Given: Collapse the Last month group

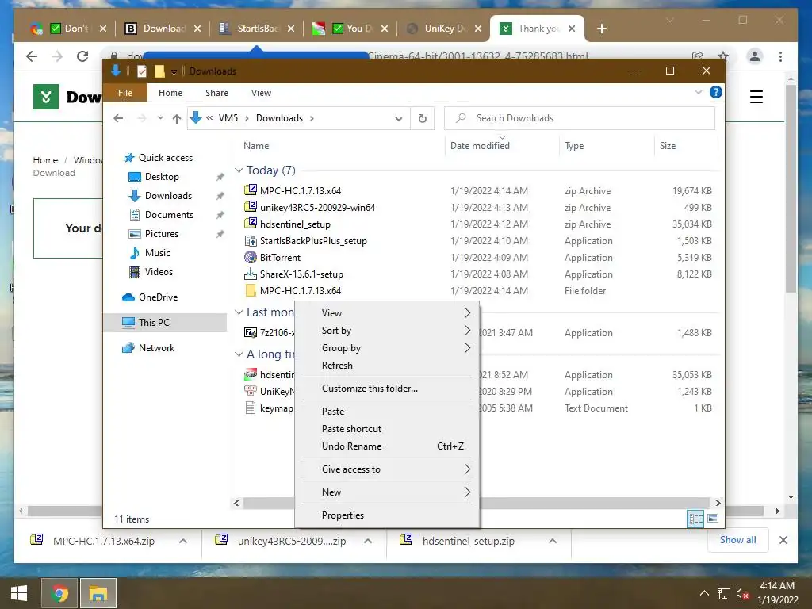Looking at the screenshot, I should click(x=239, y=312).
